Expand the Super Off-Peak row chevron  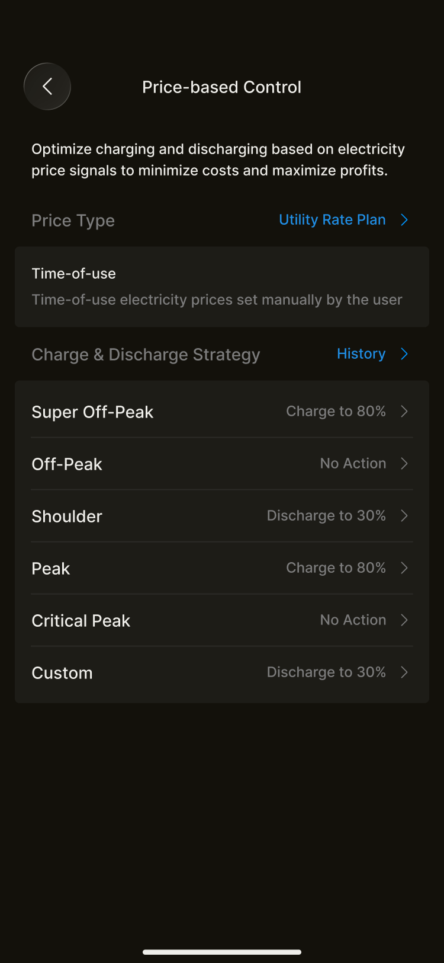pyautogui.click(x=405, y=412)
